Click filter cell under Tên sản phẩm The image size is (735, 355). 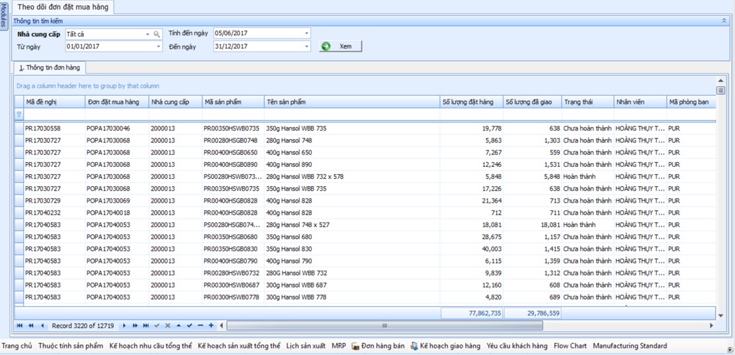tap(351, 114)
